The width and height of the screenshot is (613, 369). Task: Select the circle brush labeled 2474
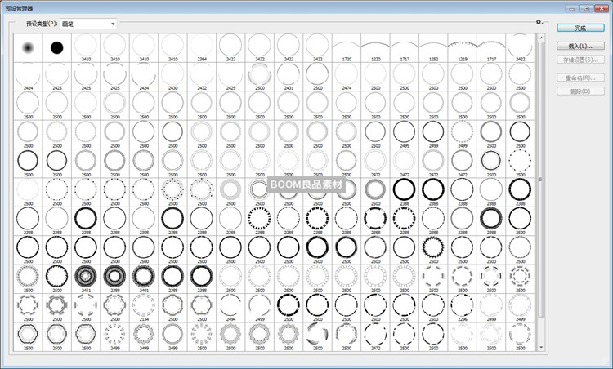347,76
